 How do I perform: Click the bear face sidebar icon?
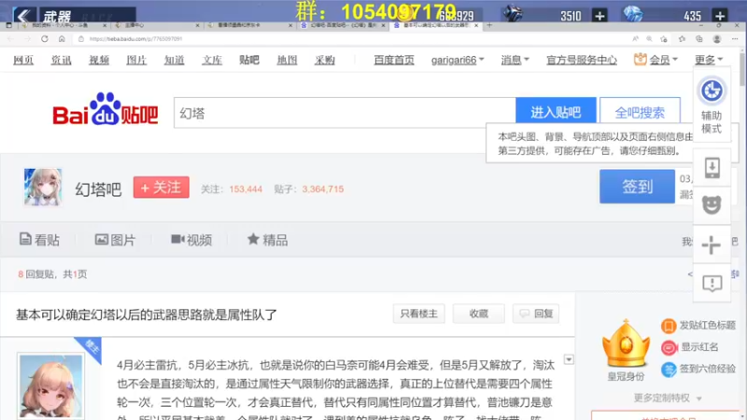click(712, 205)
